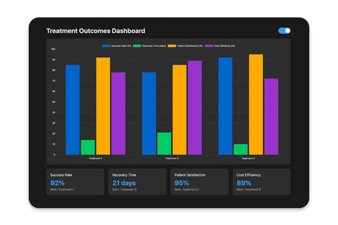The width and height of the screenshot is (338, 225).
Task: Click the Treatment Outcomes Dashboard title
Action: [96, 31]
